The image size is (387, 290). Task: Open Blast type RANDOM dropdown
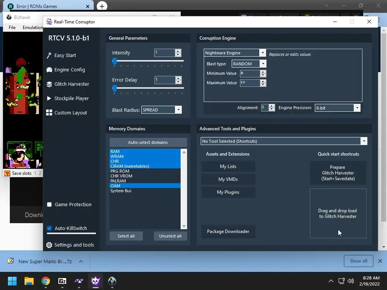[263, 63]
